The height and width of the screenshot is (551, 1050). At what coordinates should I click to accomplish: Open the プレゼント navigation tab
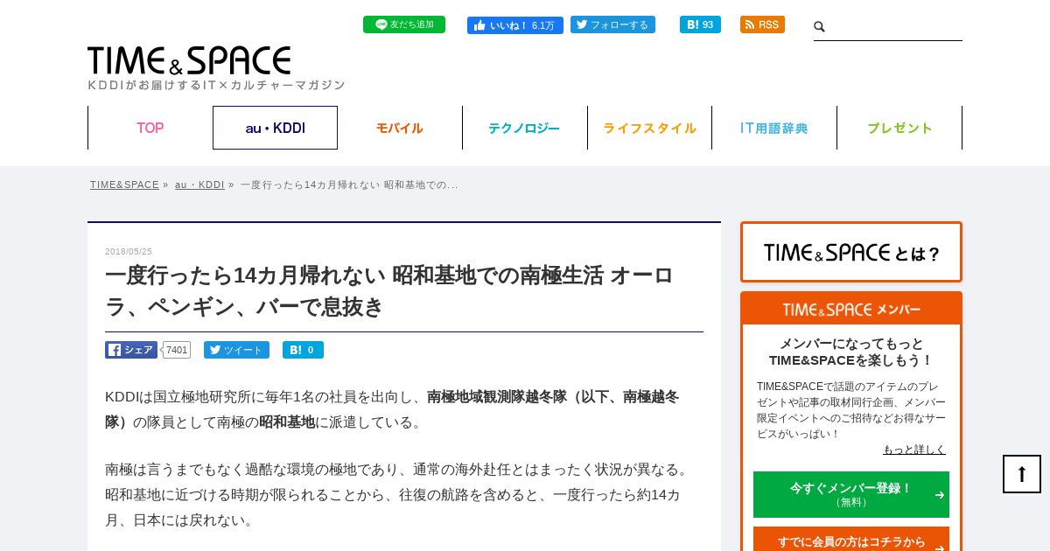(x=899, y=128)
